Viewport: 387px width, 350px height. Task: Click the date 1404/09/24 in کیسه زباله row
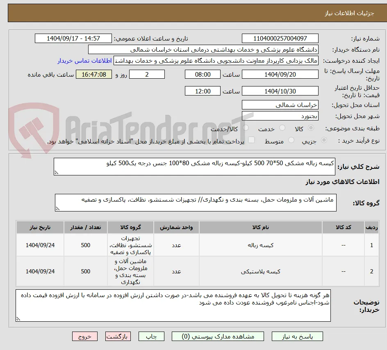click(x=40, y=245)
